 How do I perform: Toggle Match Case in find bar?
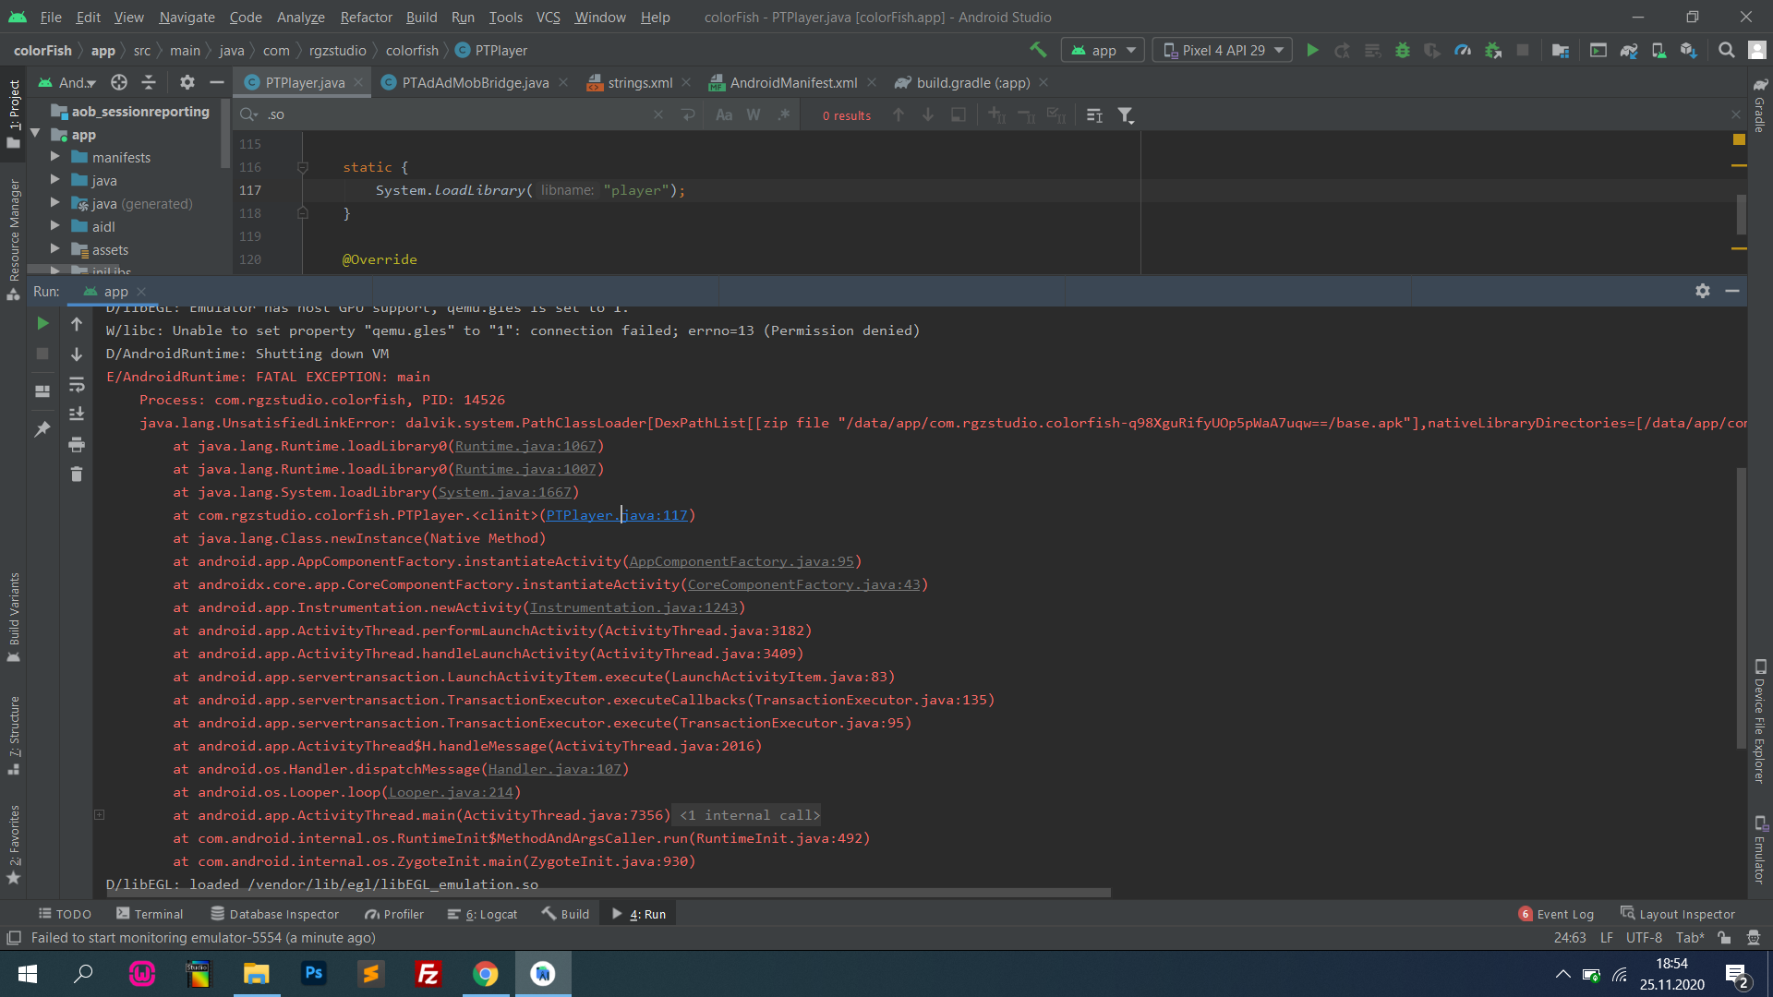(x=724, y=115)
